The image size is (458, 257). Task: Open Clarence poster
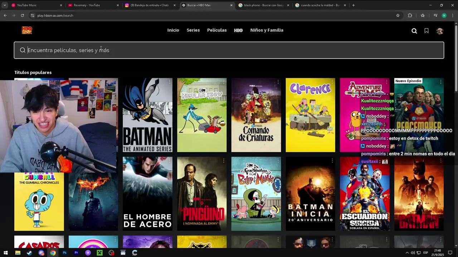click(x=311, y=115)
